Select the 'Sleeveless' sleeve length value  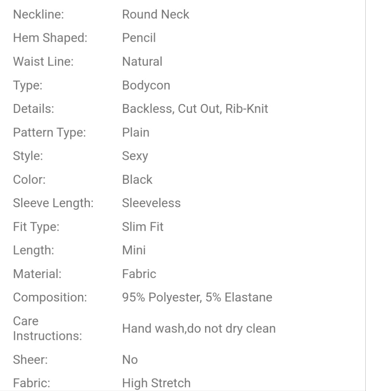(151, 203)
